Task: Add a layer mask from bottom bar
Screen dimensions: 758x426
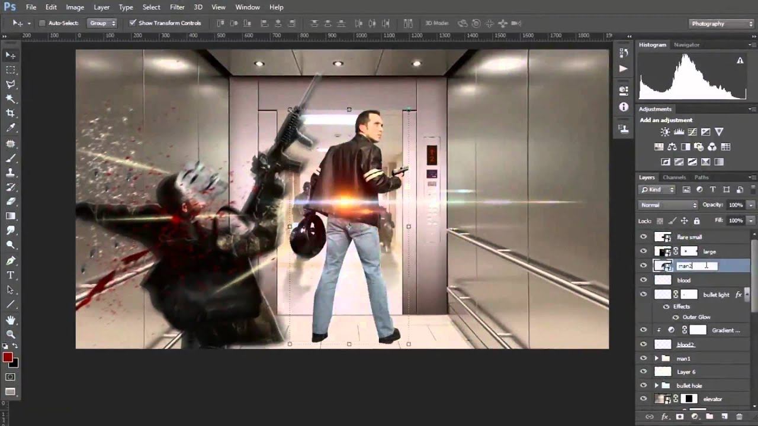Action: coord(679,417)
